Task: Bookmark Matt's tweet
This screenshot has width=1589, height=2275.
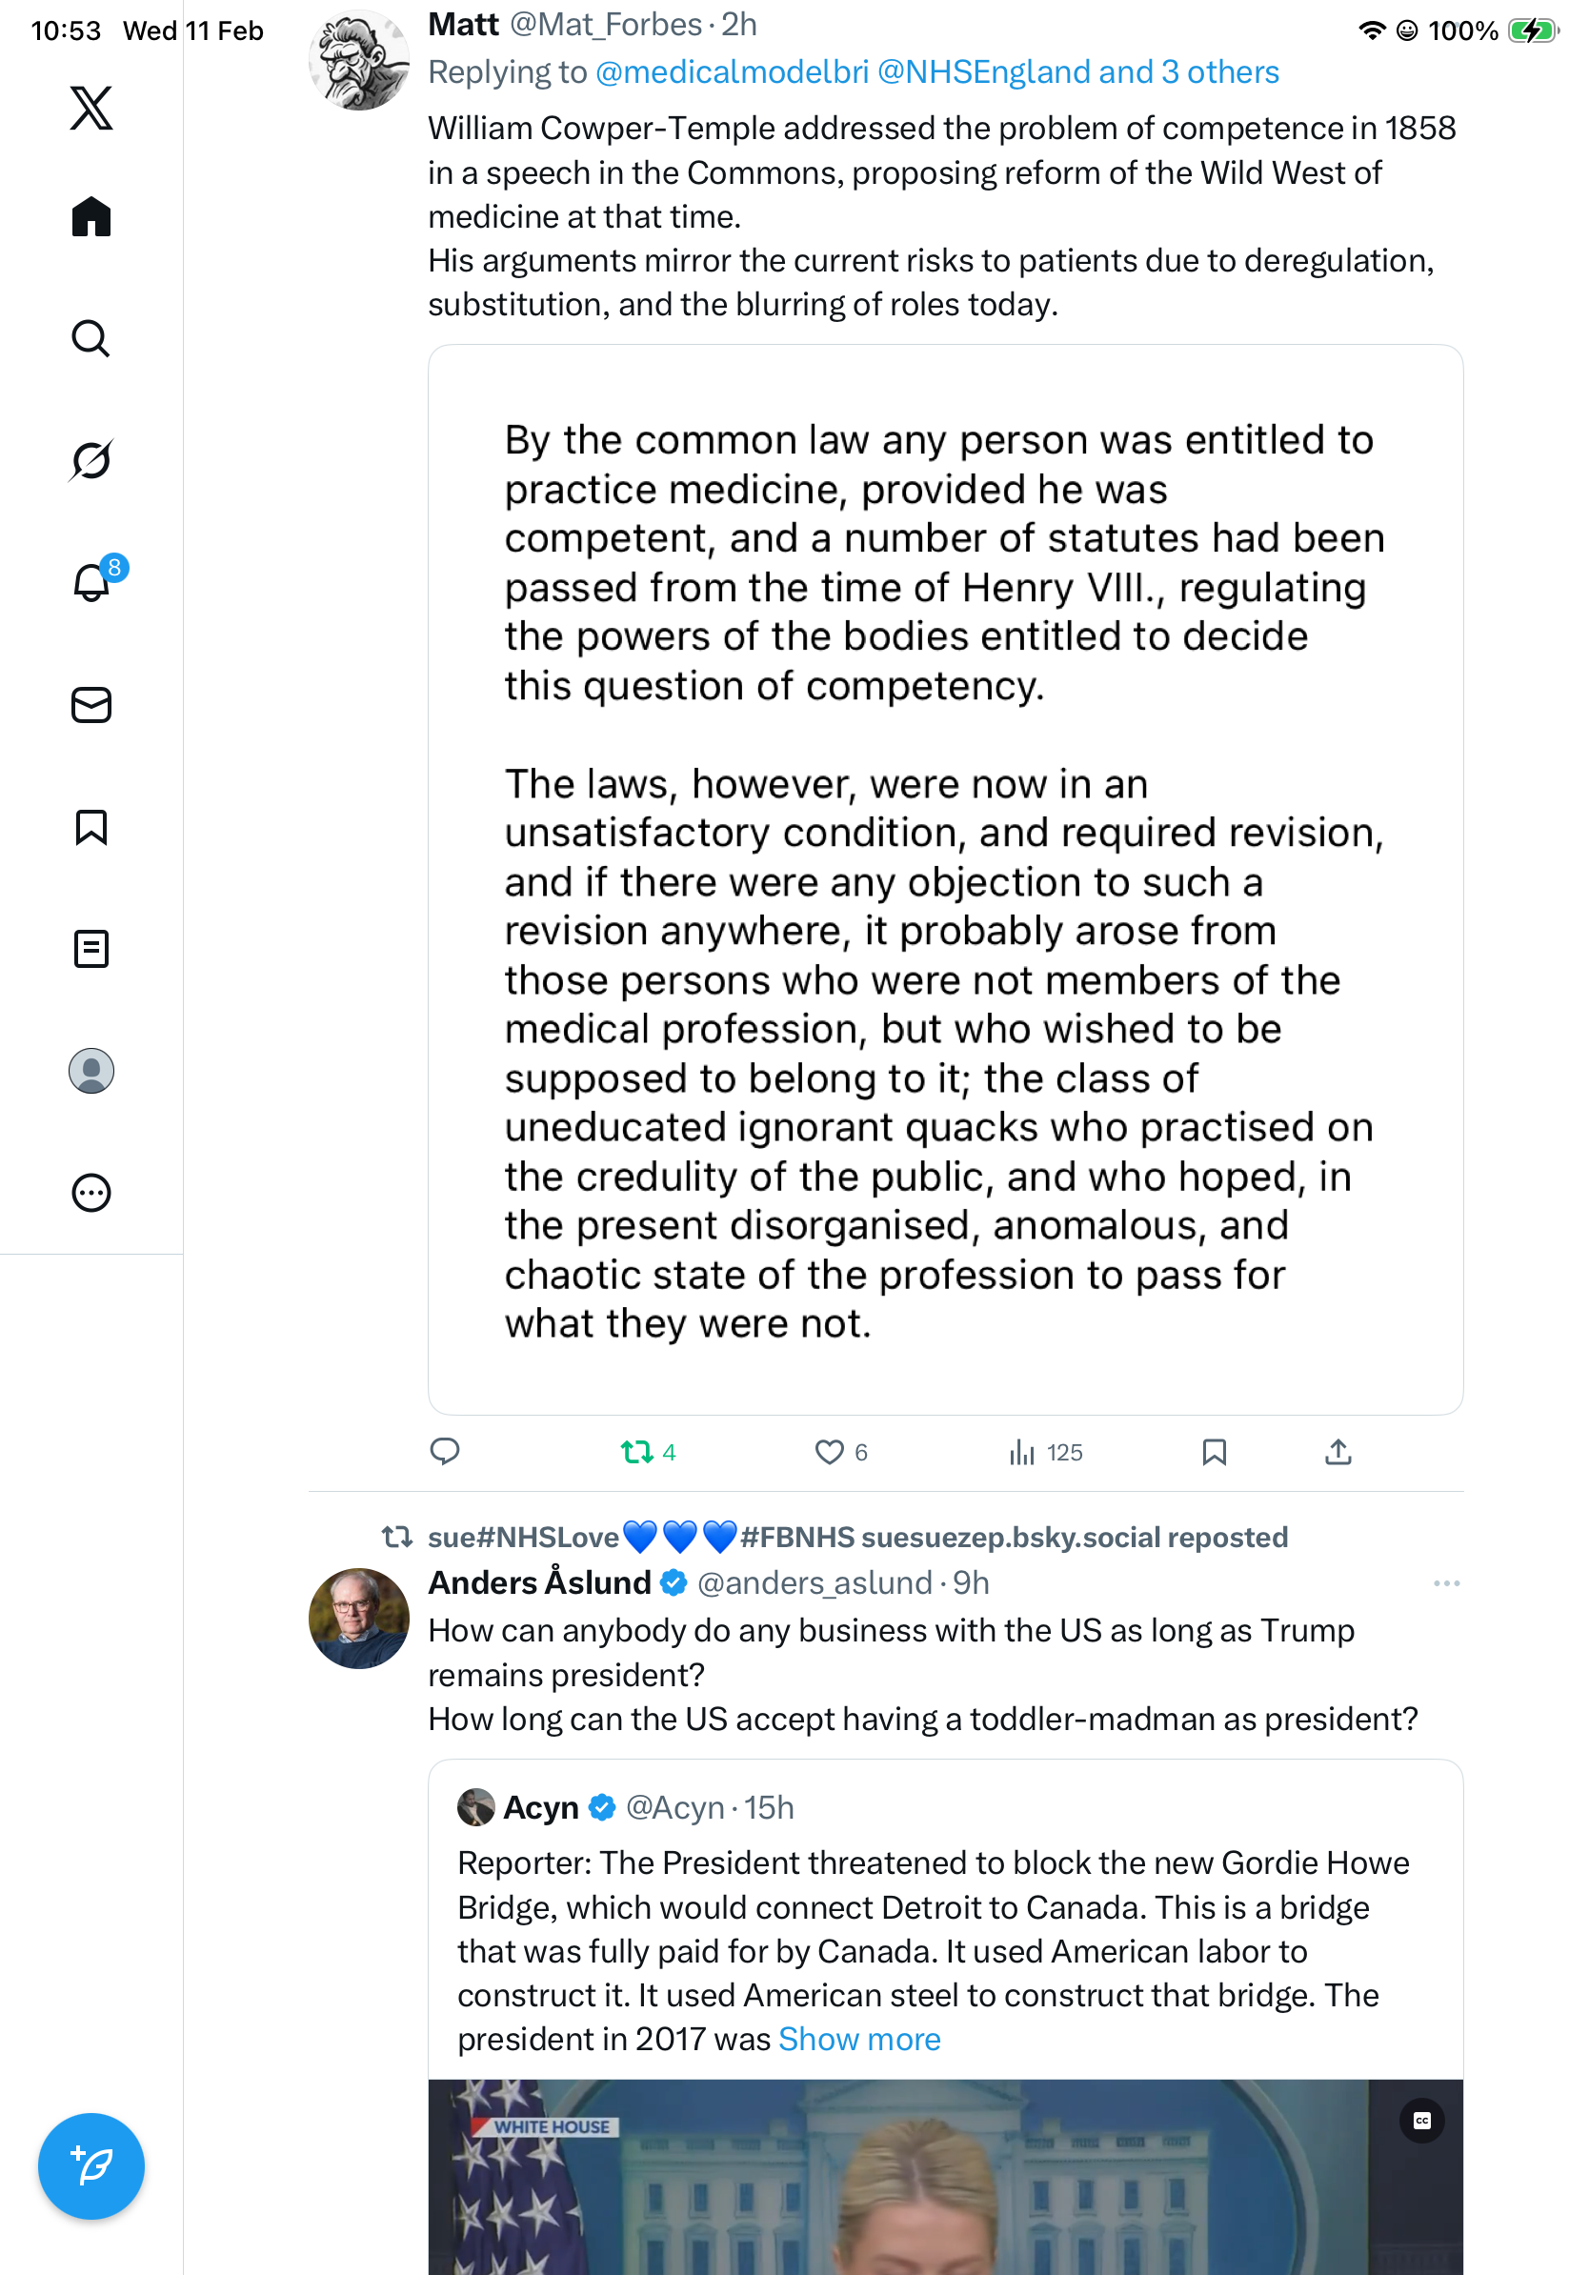Action: pos(1214,1453)
